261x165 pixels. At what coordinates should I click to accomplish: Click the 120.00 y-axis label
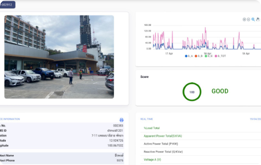tap(148, 31)
